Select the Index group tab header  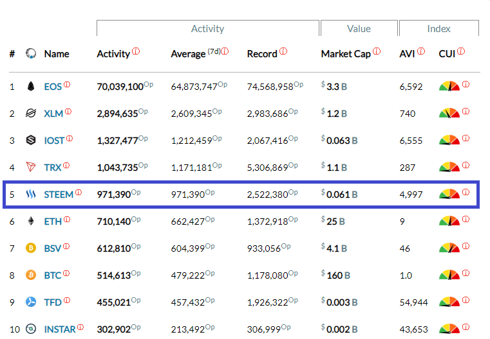pos(438,29)
